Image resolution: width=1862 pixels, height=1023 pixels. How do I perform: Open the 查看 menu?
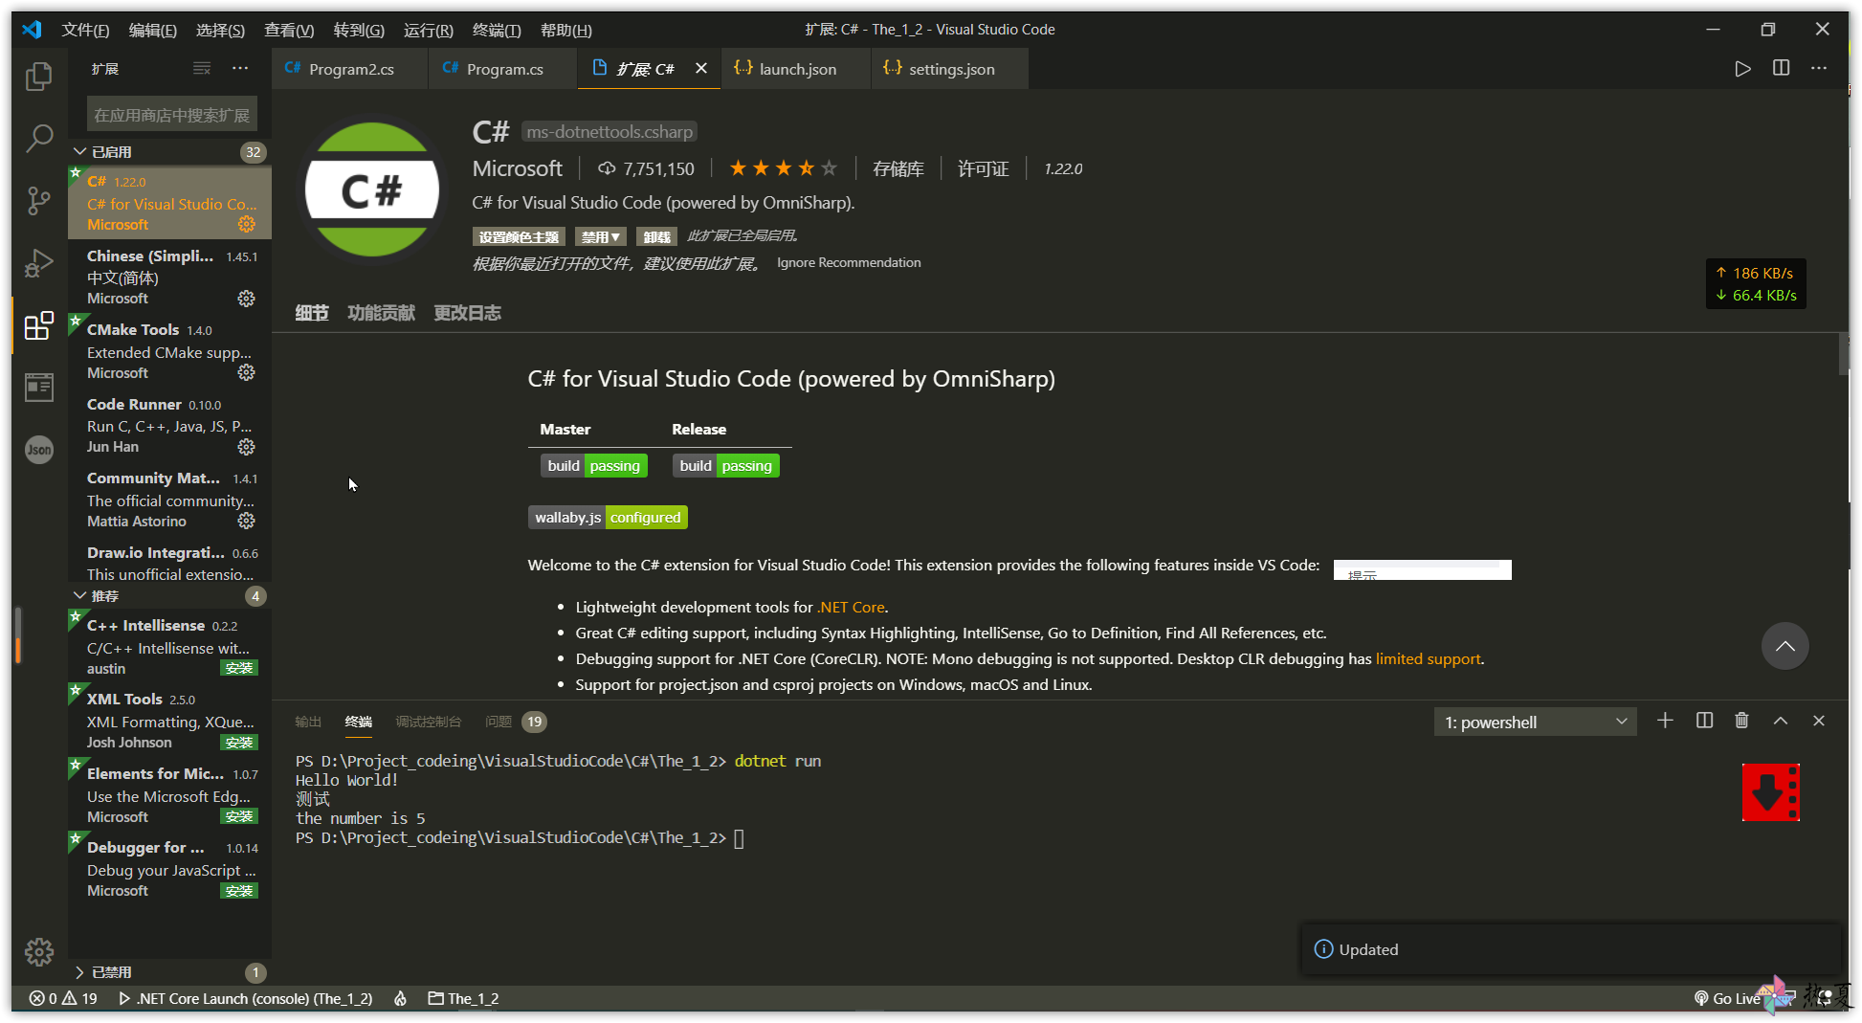(x=289, y=30)
